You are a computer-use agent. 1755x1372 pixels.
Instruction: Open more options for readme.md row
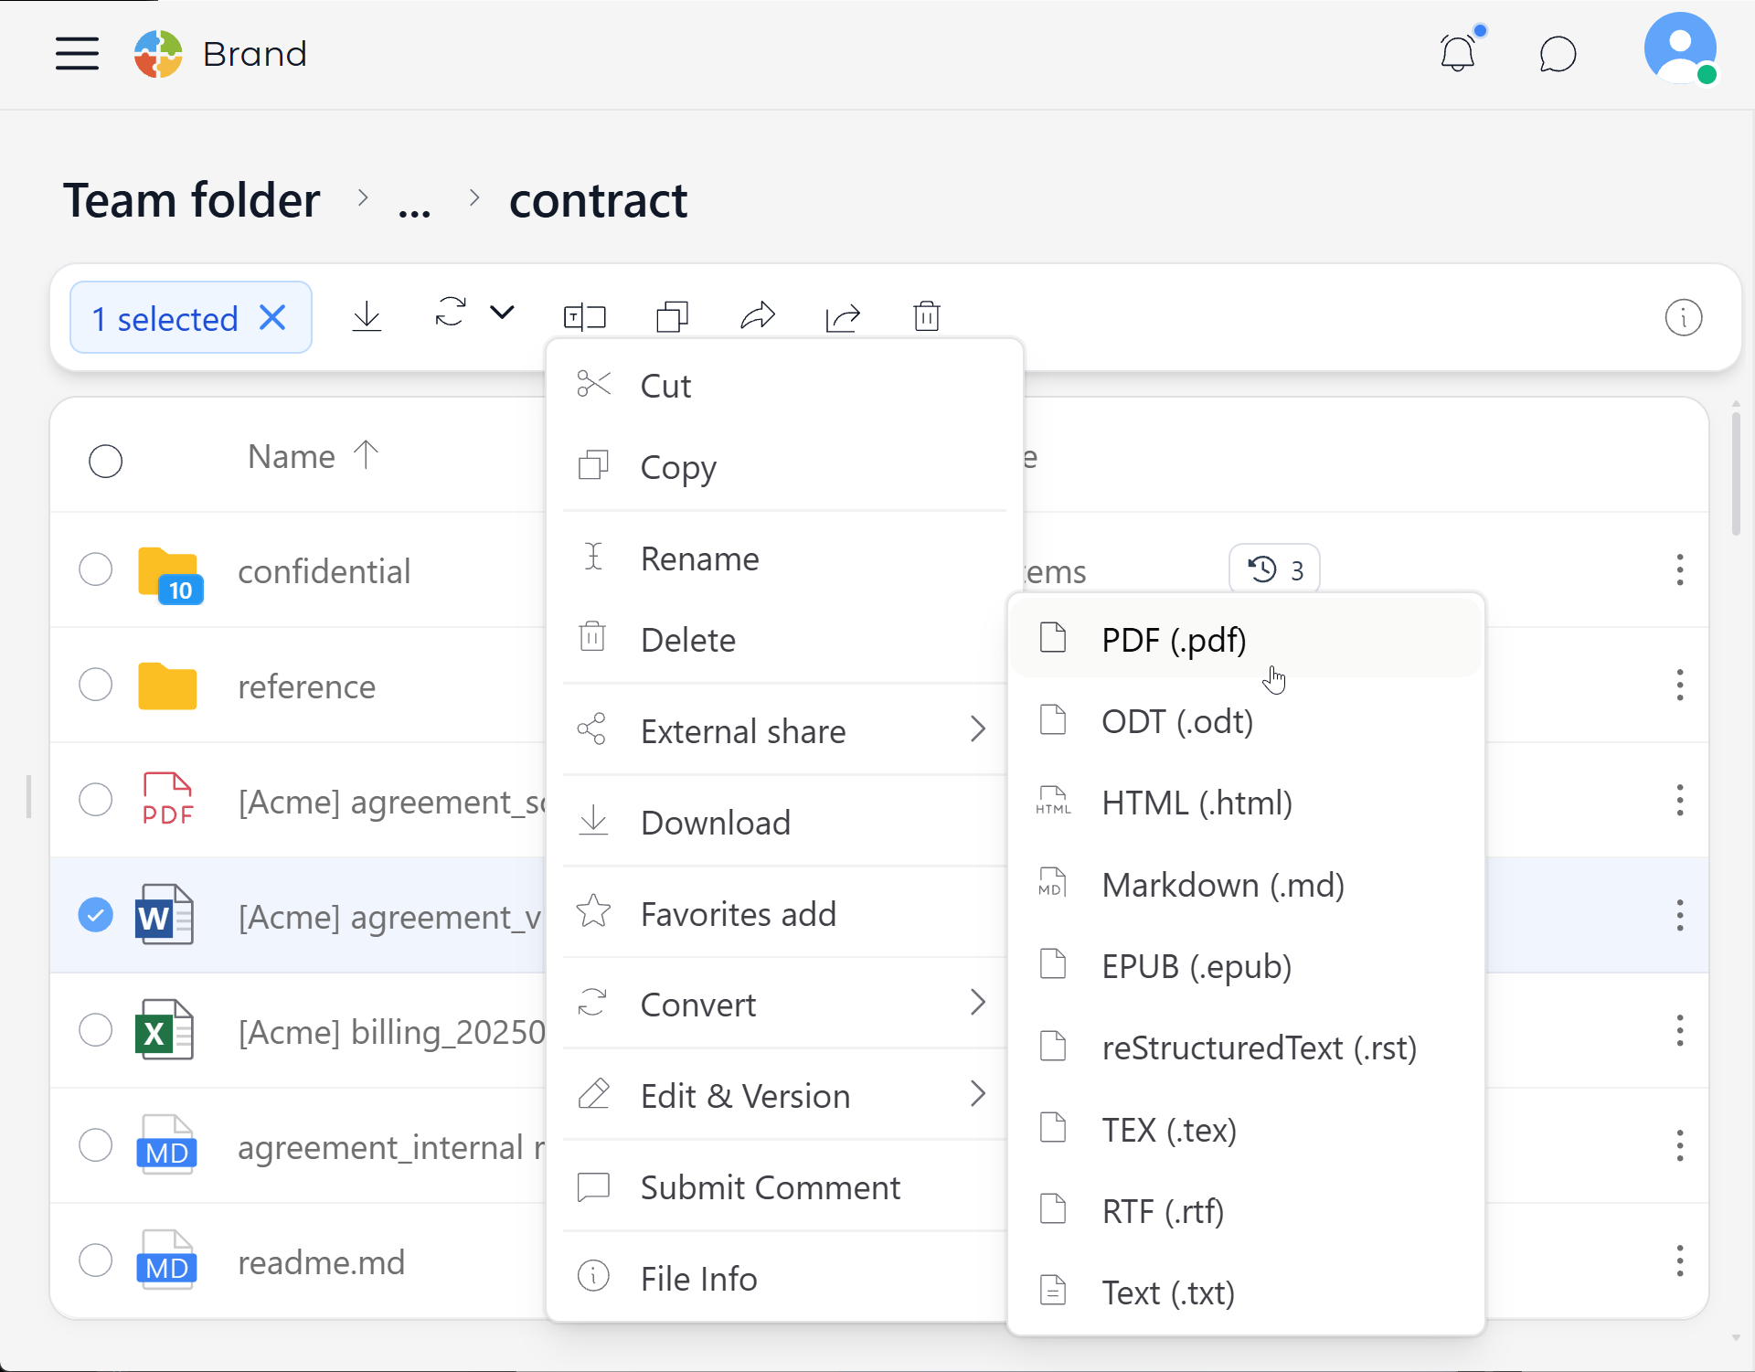[1680, 1260]
